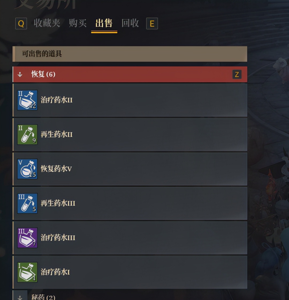This screenshot has height=300, width=289.
Task: Select the active 出售 tab
Action: pos(104,23)
